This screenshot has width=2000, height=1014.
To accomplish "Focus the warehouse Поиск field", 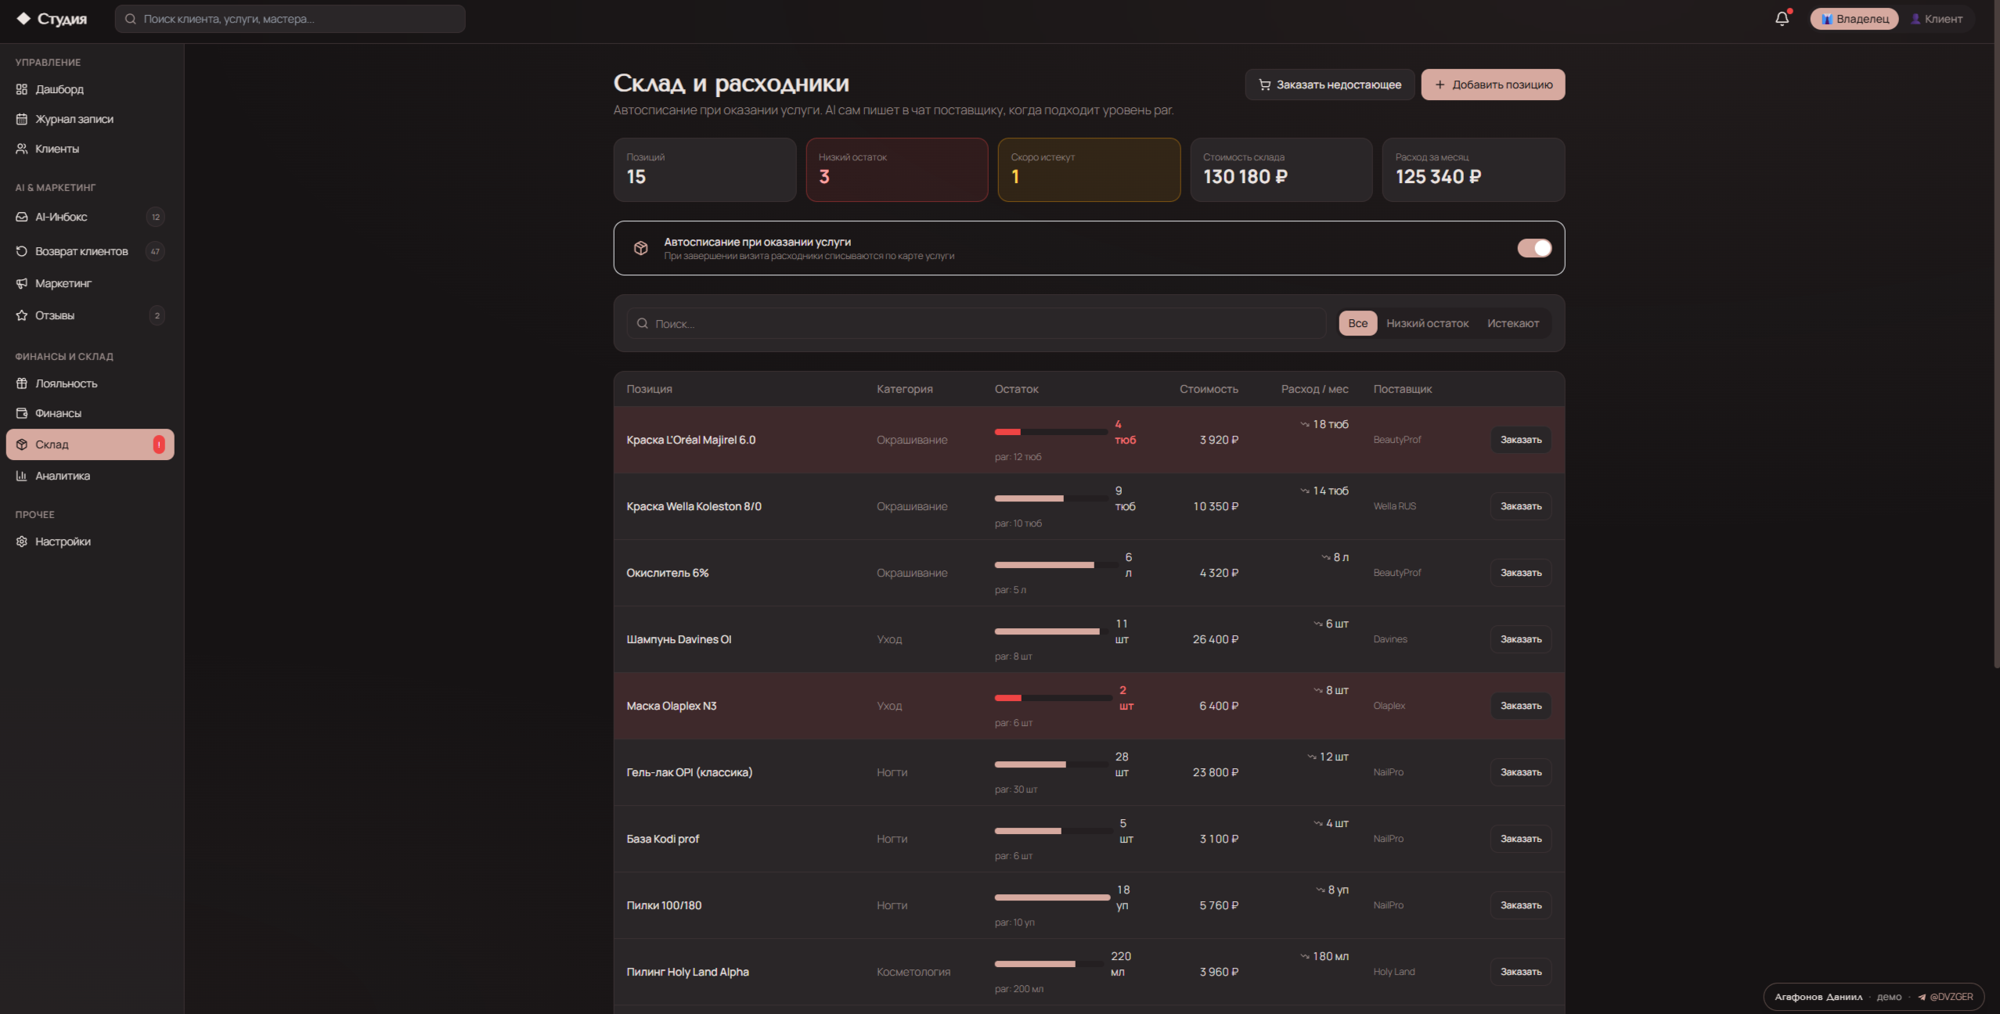I will click(976, 323).
